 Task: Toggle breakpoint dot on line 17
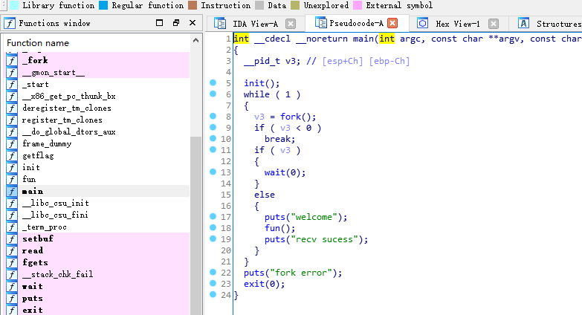click(213, 216)
